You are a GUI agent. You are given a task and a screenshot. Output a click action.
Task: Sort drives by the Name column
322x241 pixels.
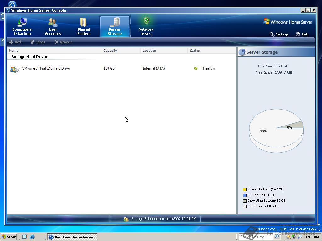tap(54, 51)
